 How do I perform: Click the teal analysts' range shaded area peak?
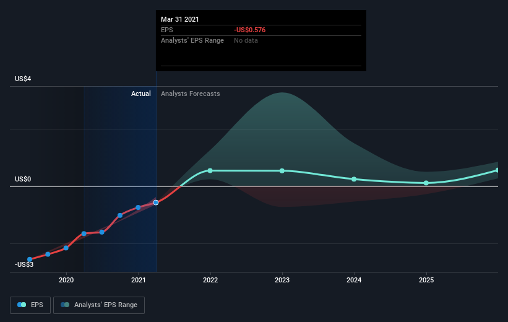[282, 97]
